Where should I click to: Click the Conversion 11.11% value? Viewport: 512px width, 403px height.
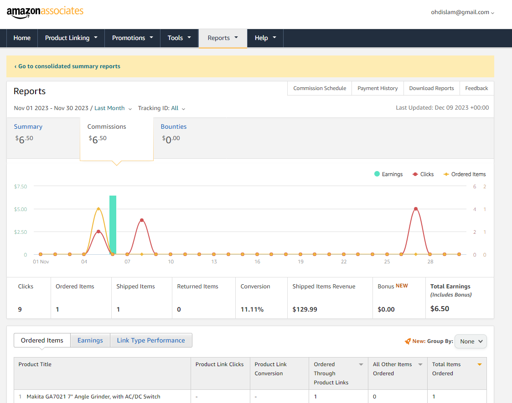pyautogui.click(x=252, y=309)
